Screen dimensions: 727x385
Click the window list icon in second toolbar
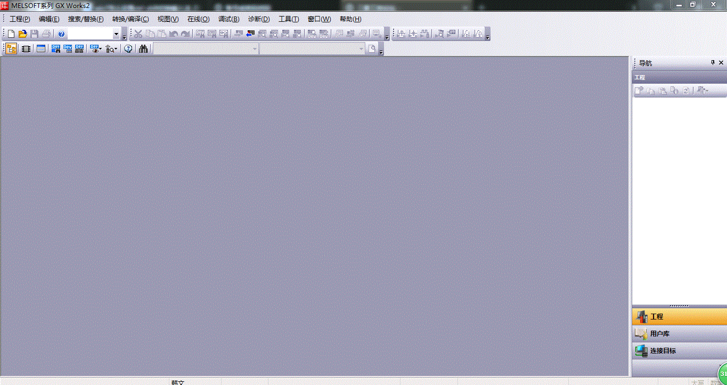coord(41,49)
